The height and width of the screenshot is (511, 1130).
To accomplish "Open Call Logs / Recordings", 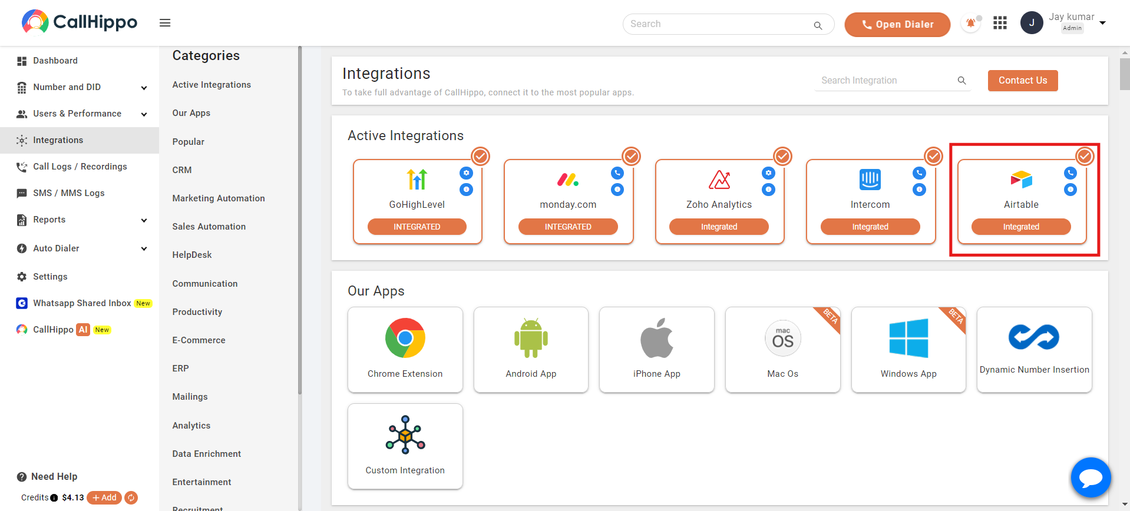I will (x=80, y=167).
